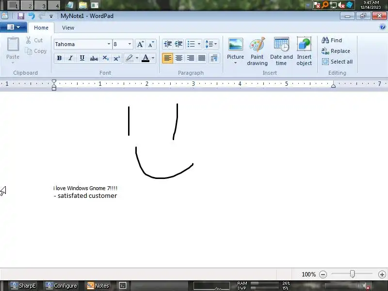The width and height of the screenshot is (388, 291).
Task: Click the zoom in plus button
Action: click(382, 274)
